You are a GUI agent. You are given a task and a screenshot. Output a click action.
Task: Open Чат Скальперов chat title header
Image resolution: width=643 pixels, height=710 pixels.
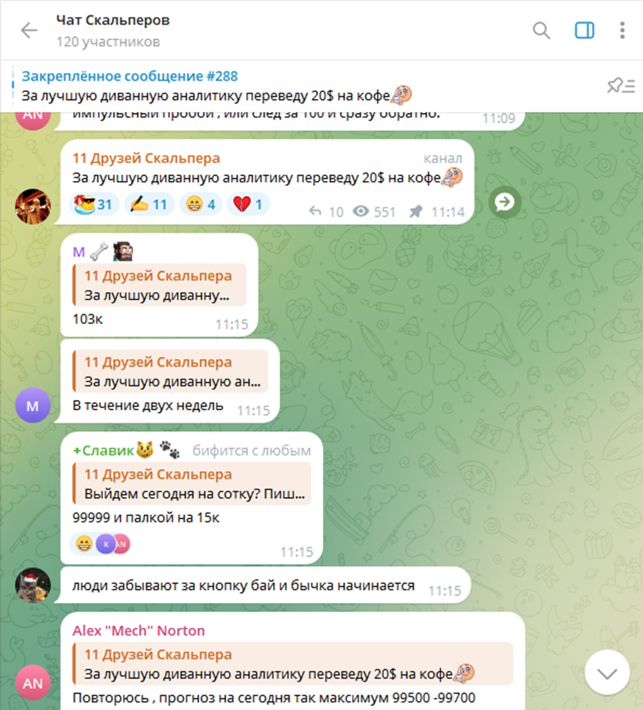pos(113,21)
